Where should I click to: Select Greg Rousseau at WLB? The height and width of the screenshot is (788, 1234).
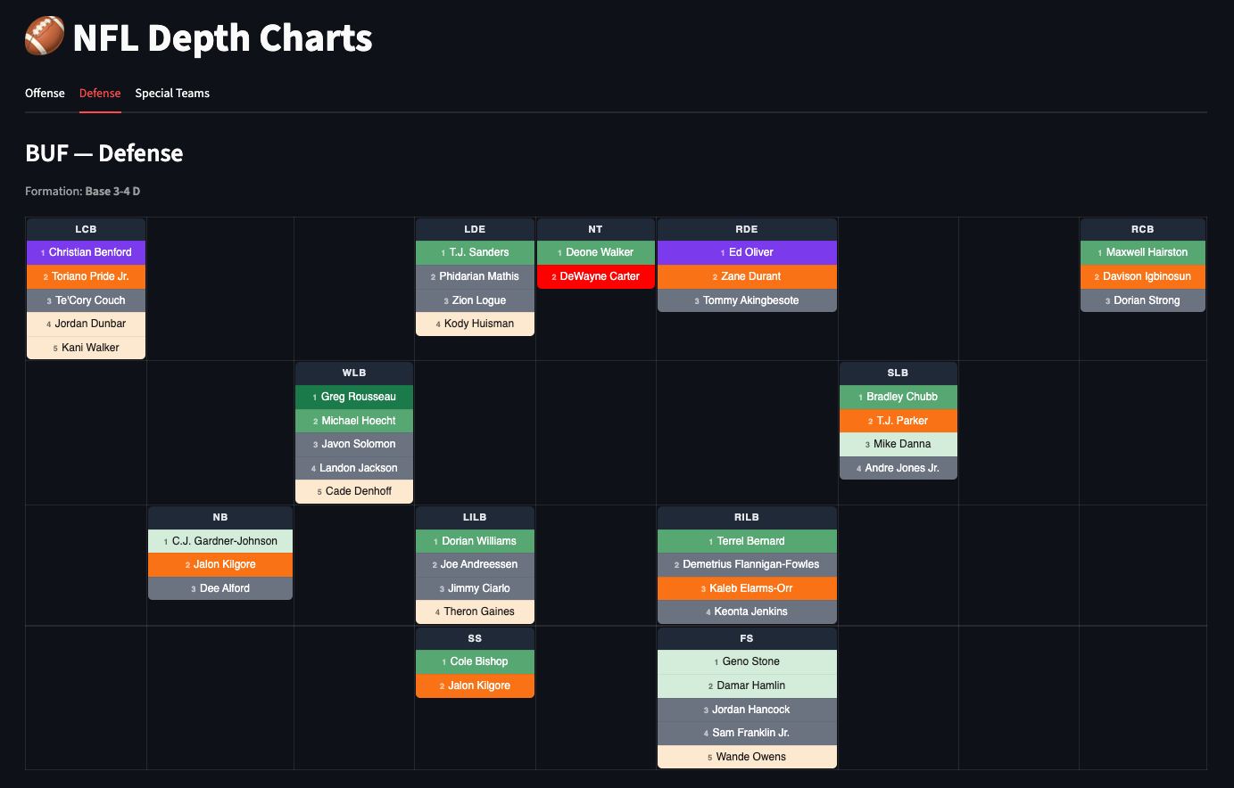click(x=354, y=397)
